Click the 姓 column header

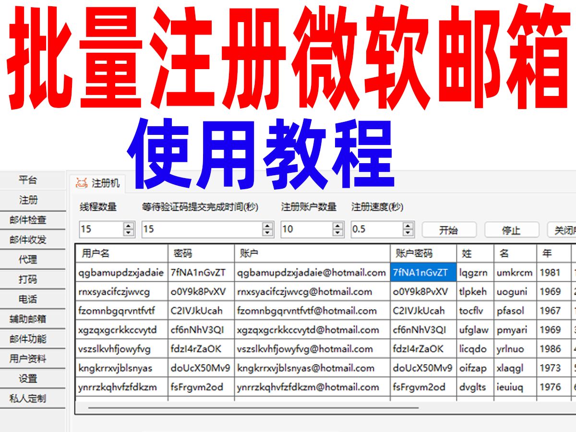(475, 253)
